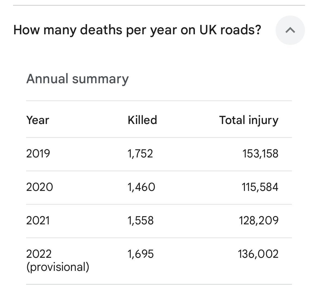Screen dimensions: 318x285
Task: Click the 136,002 total injury value
Action: 258,254
